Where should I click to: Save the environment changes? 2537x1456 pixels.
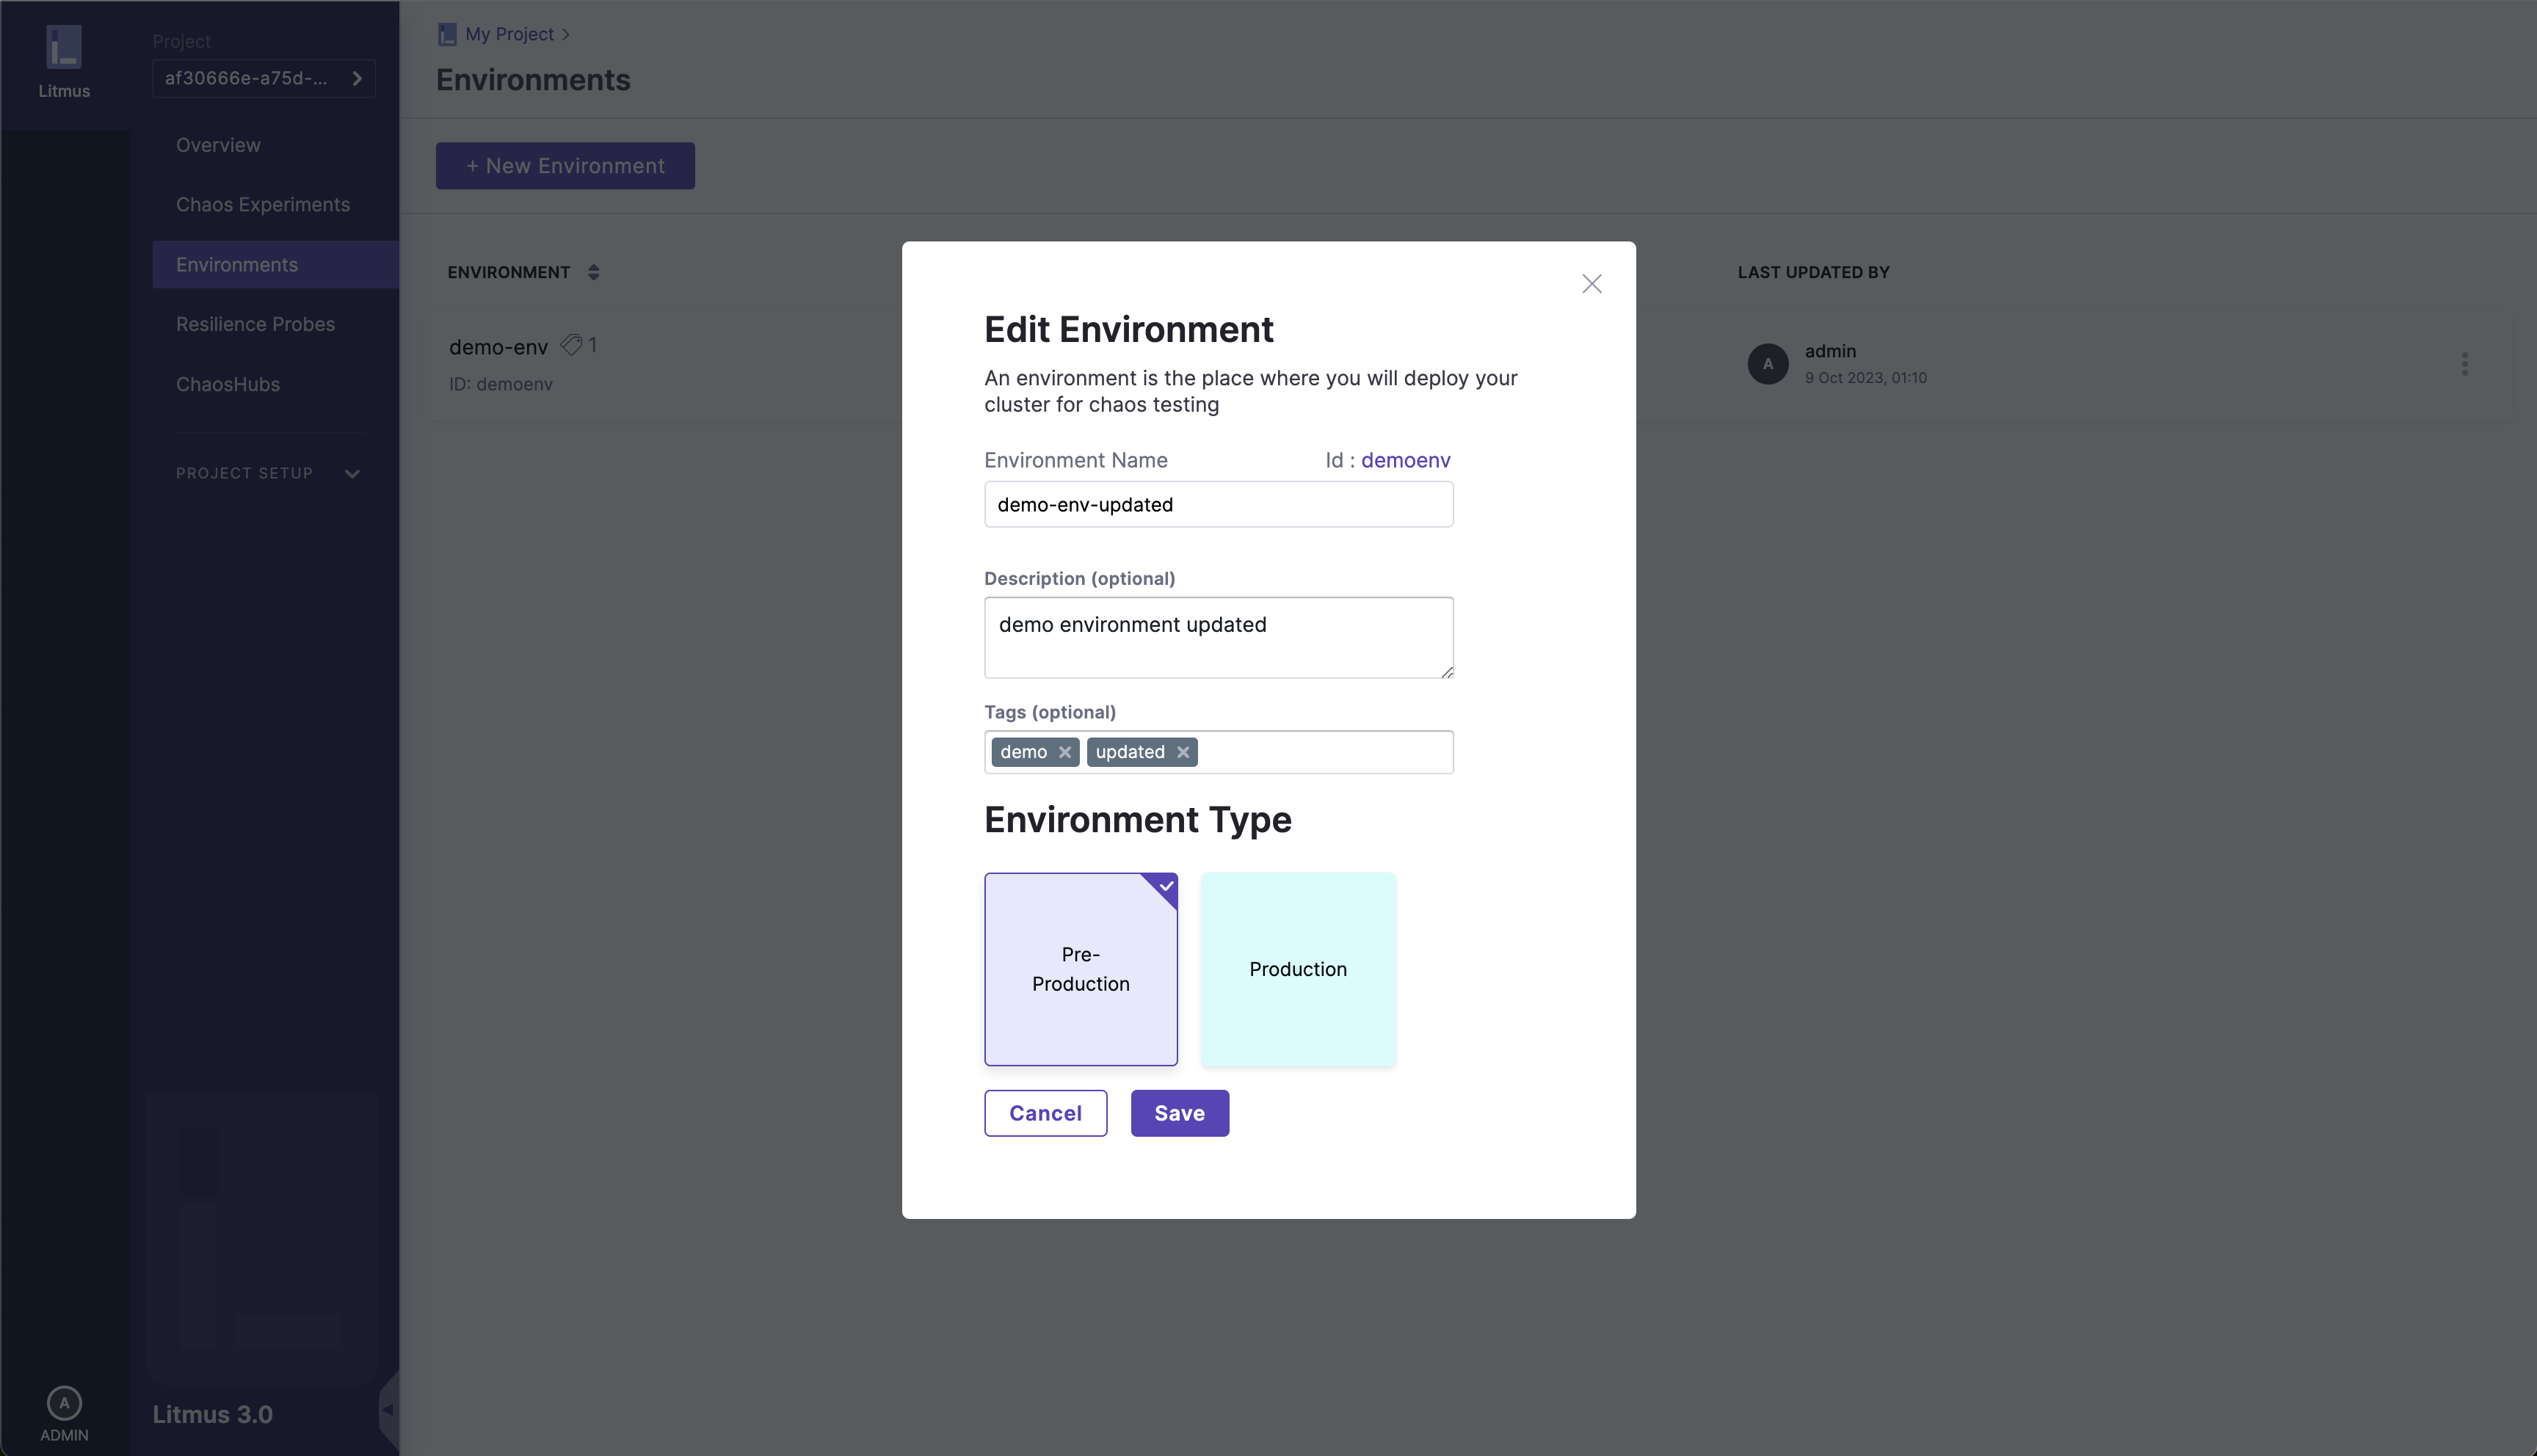1179,1113
